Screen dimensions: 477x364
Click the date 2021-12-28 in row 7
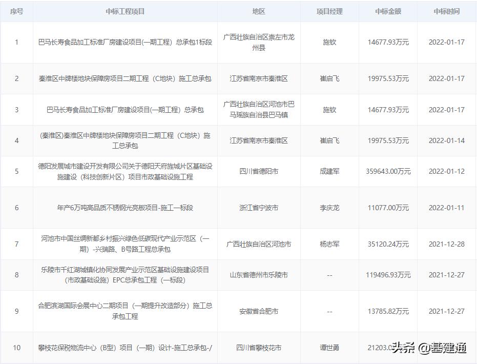[447, 244]
